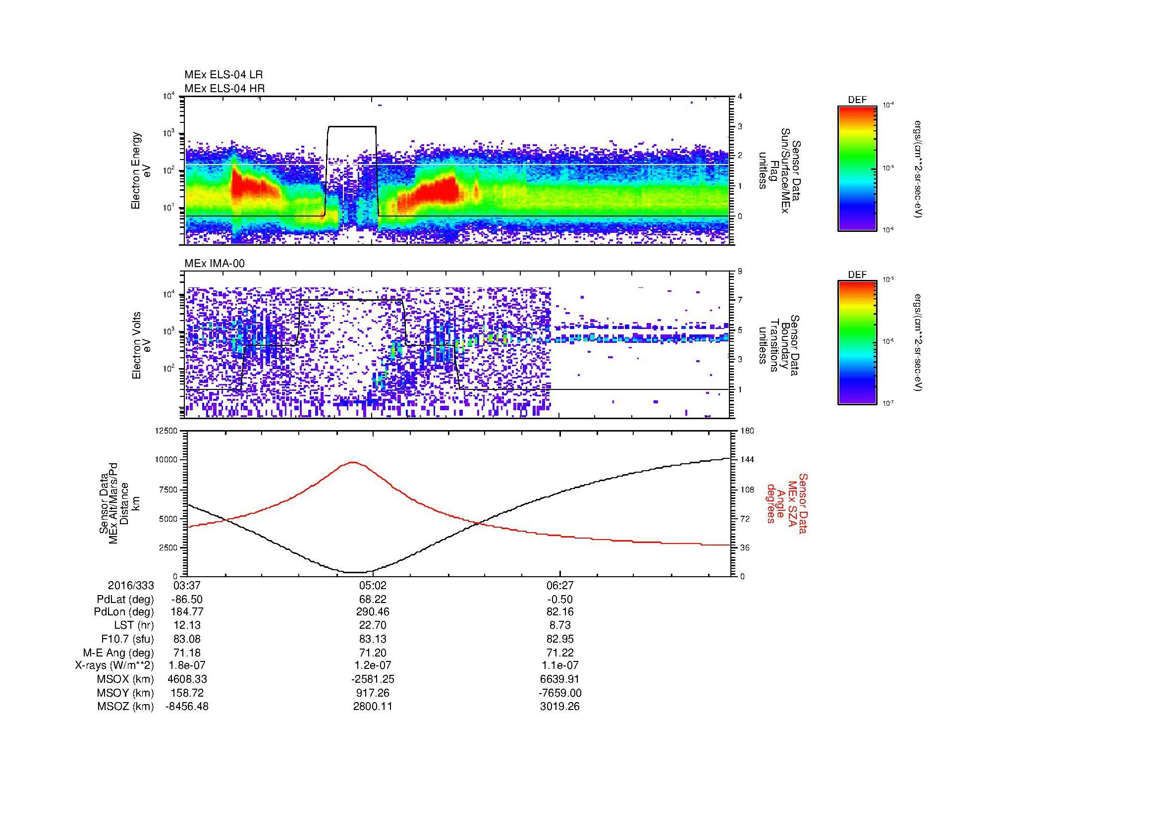Click the LST value '12.13'
1159x819 pixels.
coord(187,625)
